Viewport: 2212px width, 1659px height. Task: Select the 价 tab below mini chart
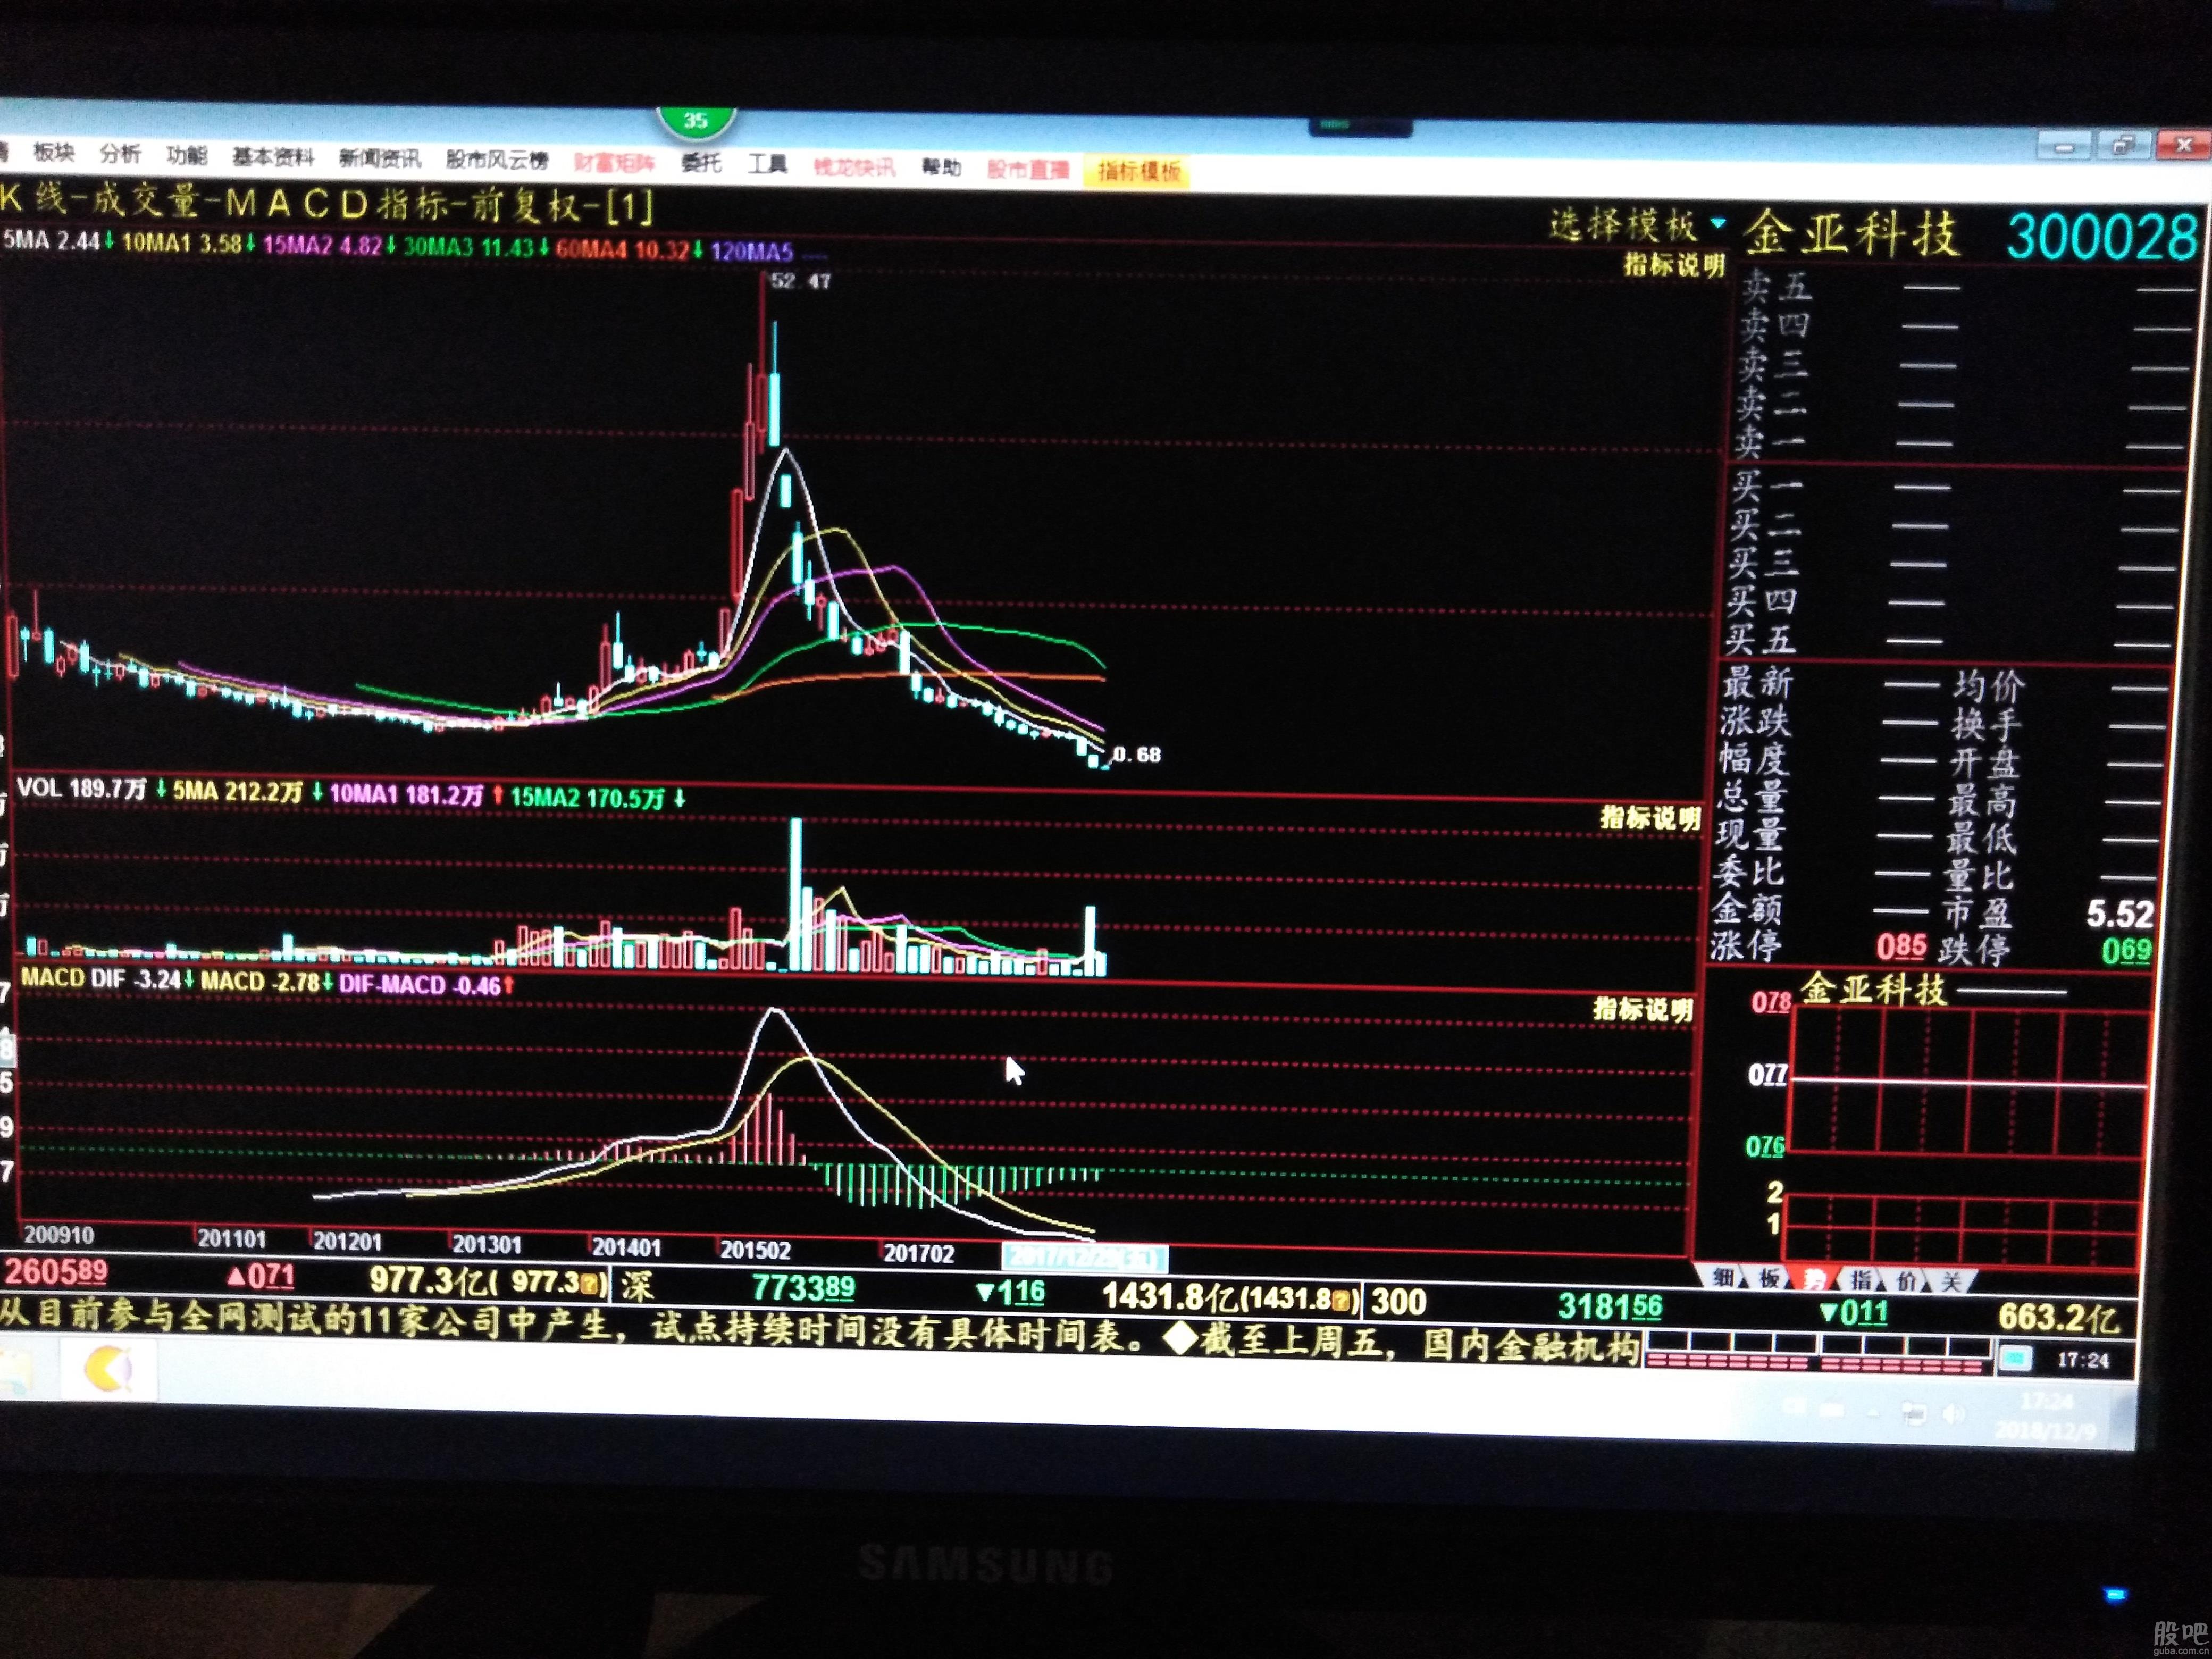point(1906,1281)
